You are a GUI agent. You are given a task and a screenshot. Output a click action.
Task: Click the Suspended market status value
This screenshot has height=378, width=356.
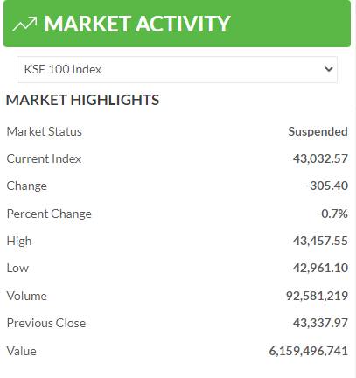pos(318,131)
